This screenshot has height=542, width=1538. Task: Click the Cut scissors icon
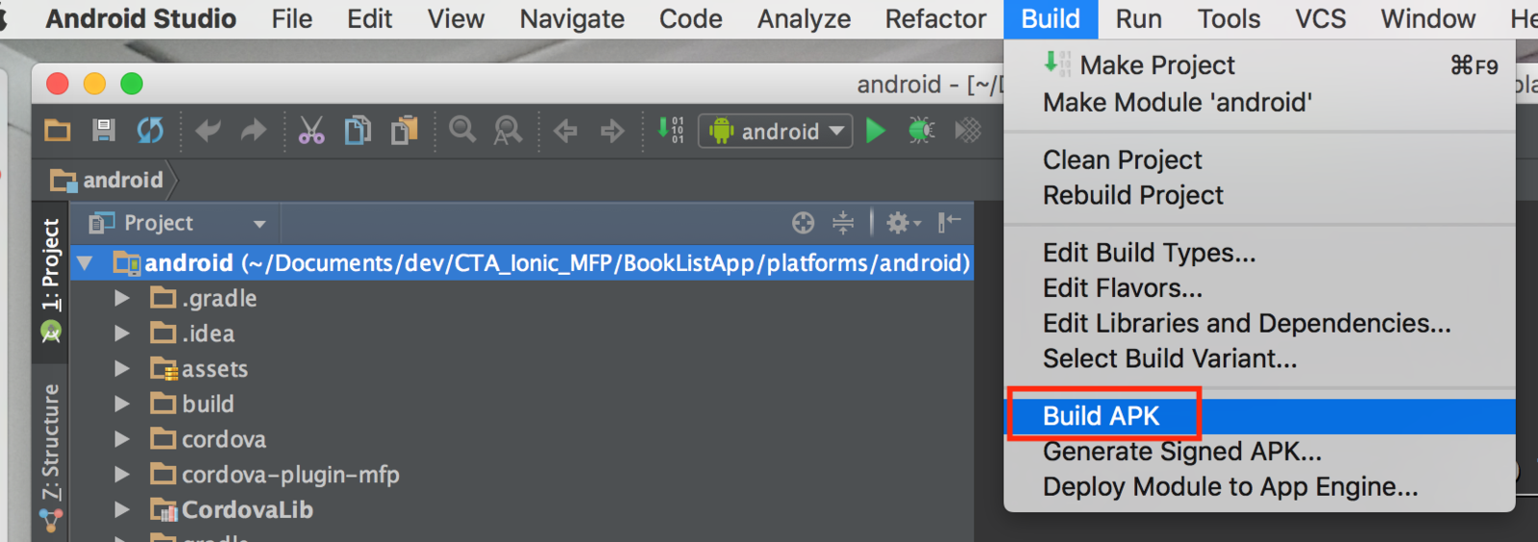311,130
